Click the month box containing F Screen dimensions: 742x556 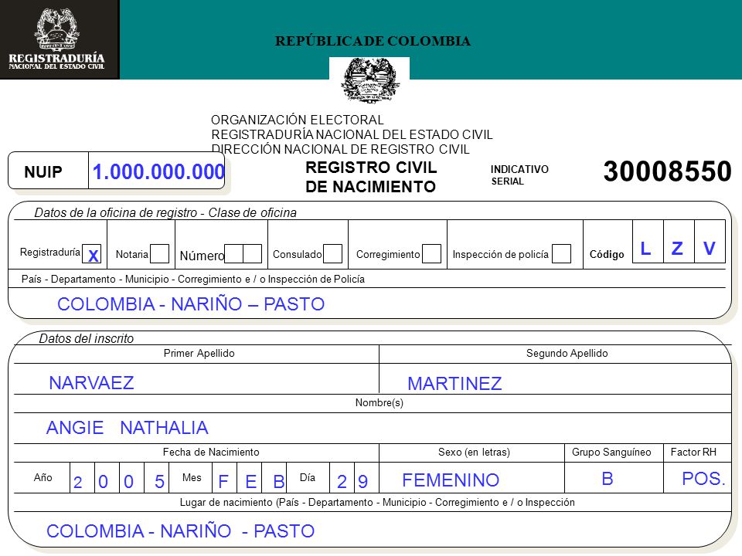click(224, 478)
